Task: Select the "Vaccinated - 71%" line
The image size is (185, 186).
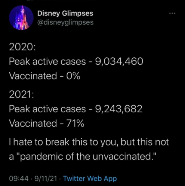Action: [47, 123]
